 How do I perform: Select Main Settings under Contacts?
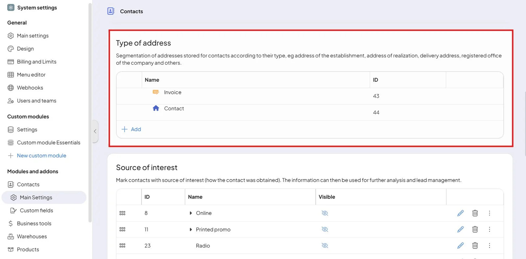[44, 197]
